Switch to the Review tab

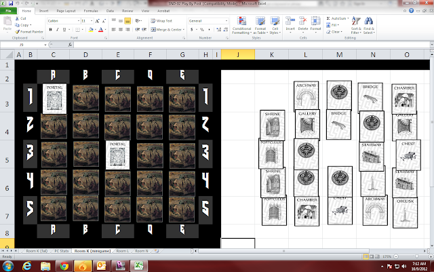pos(127,11)
